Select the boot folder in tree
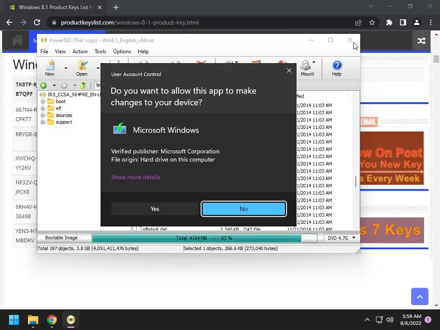 coord(61,101)
